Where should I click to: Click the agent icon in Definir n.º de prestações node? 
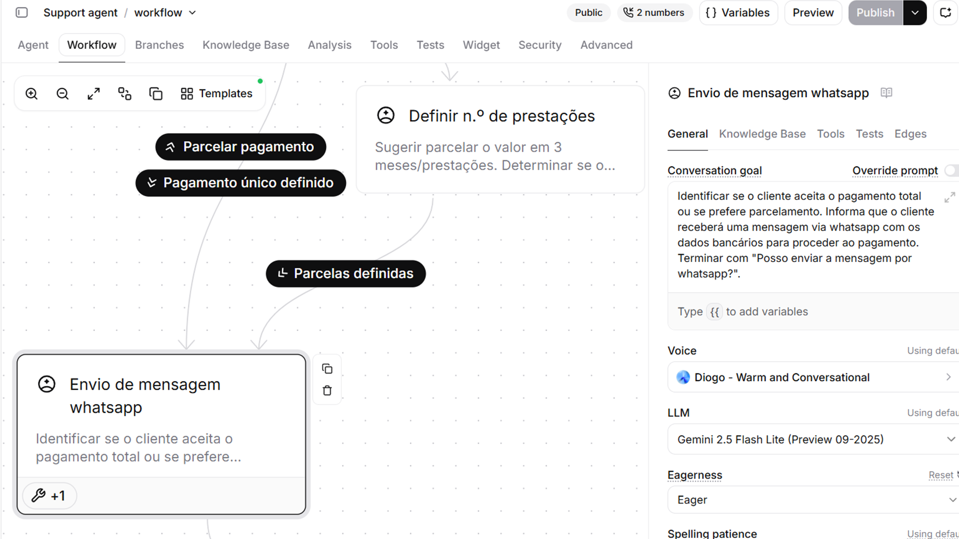pyautogui.click(x=386, y=116)
